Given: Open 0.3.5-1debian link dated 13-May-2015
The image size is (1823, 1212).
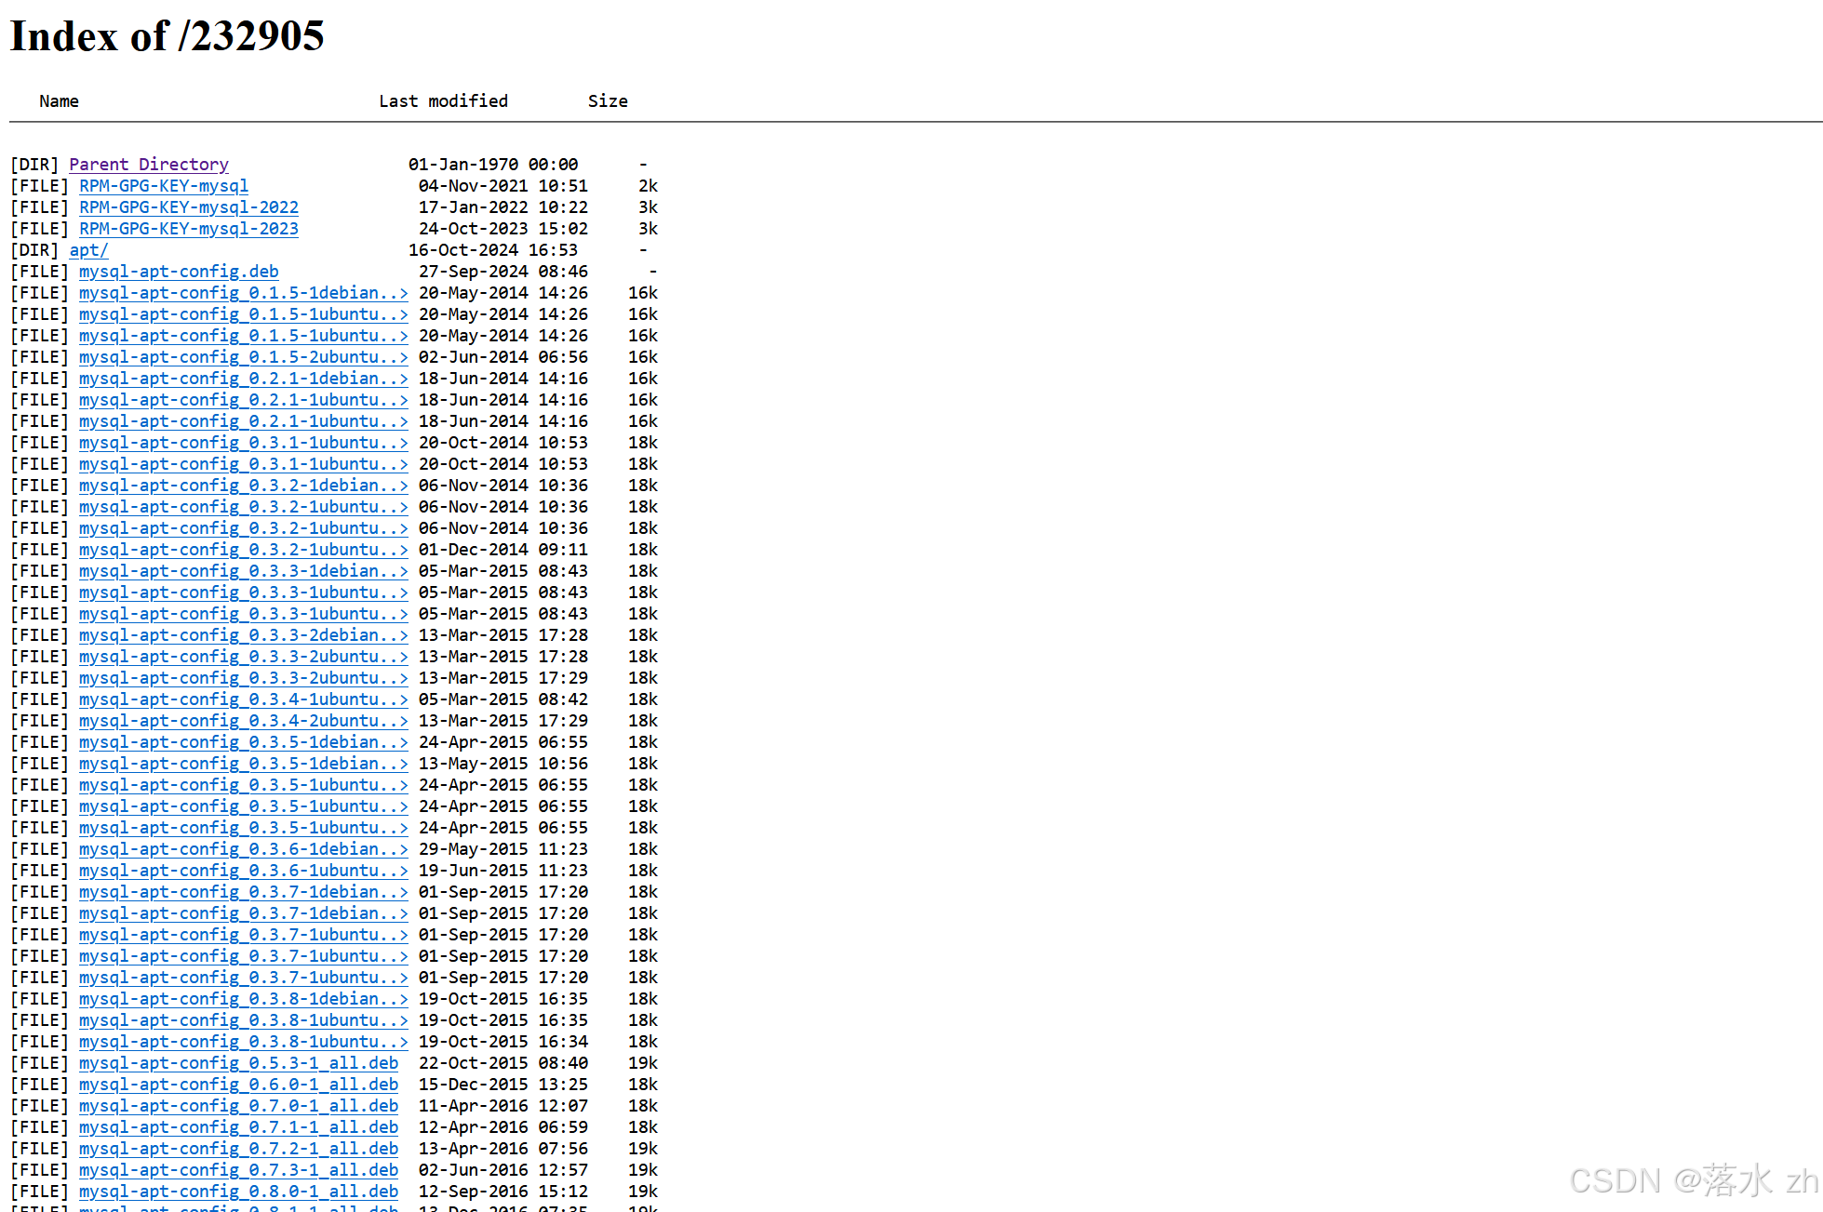Looking at the screenshot, I should (x=243, y=764).
